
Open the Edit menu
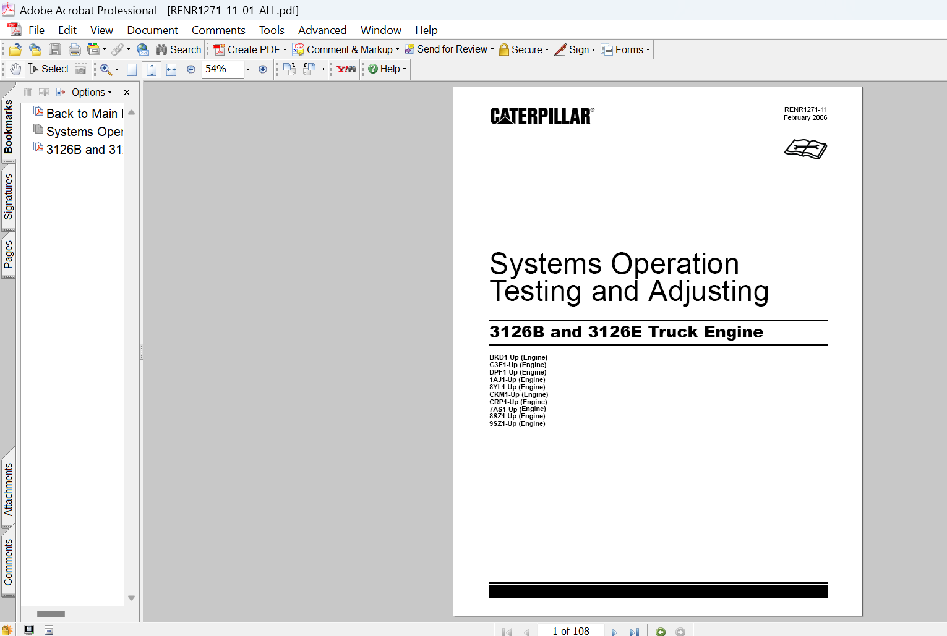click(67, 30)
